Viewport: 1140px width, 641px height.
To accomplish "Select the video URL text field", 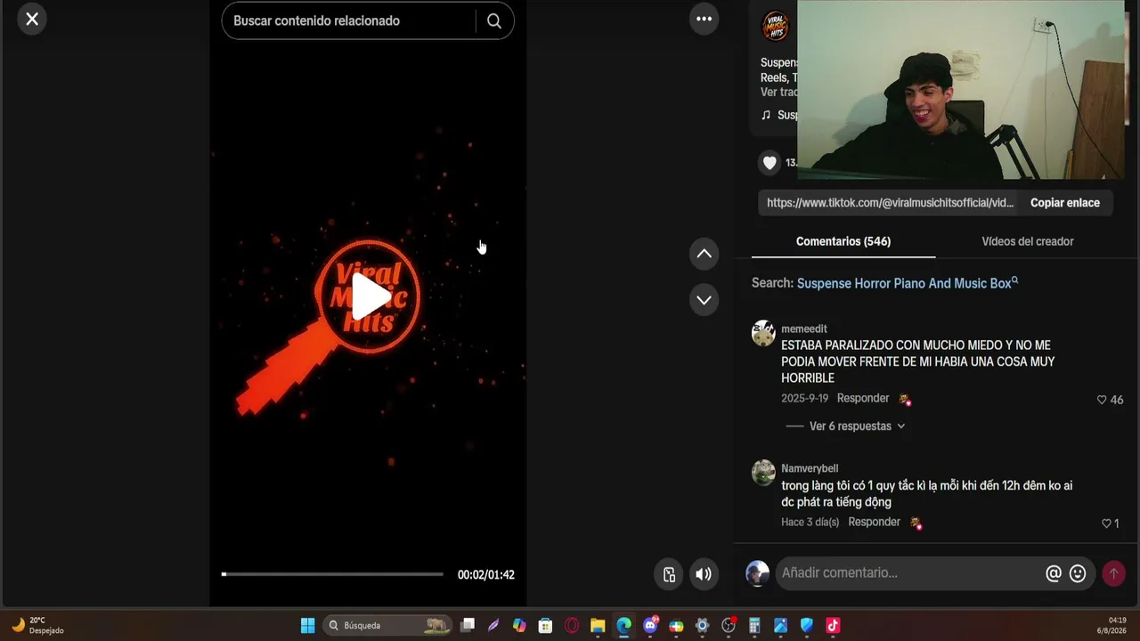I will (890, 203).
